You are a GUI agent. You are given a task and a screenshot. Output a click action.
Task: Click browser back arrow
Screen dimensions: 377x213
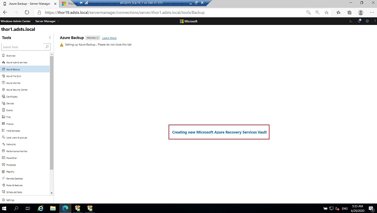pos(5,12)
